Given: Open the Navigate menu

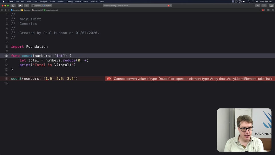Looking at the screenshot, I should 44,1.
